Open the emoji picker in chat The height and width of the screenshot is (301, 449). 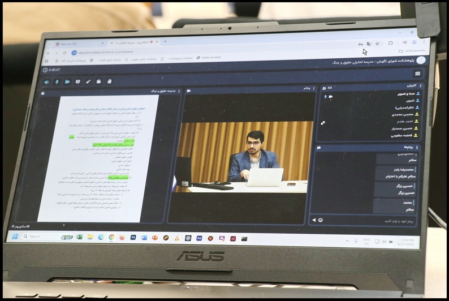click(321, 220)
